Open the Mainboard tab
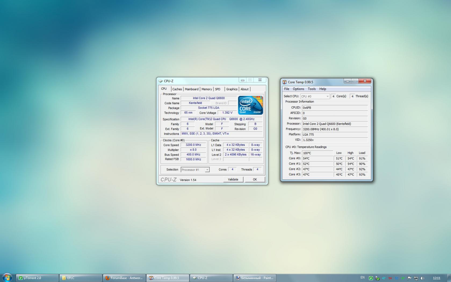 coord(192,89)
